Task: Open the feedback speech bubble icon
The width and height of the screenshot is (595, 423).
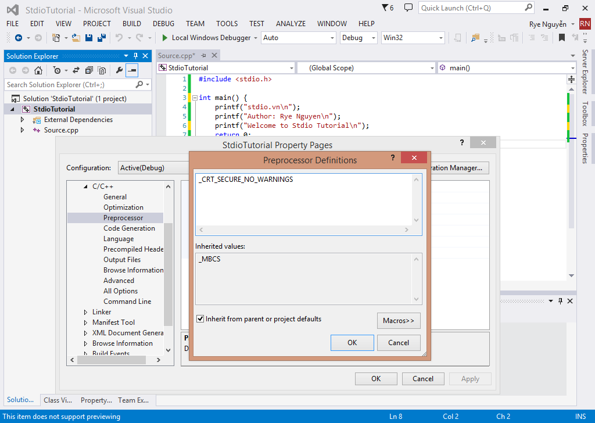Action: pos(408,8)
